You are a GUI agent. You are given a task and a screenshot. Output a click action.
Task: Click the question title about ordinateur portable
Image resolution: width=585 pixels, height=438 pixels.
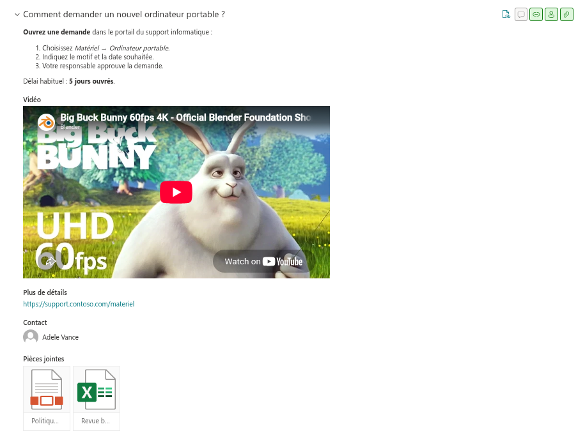point(124,15)
